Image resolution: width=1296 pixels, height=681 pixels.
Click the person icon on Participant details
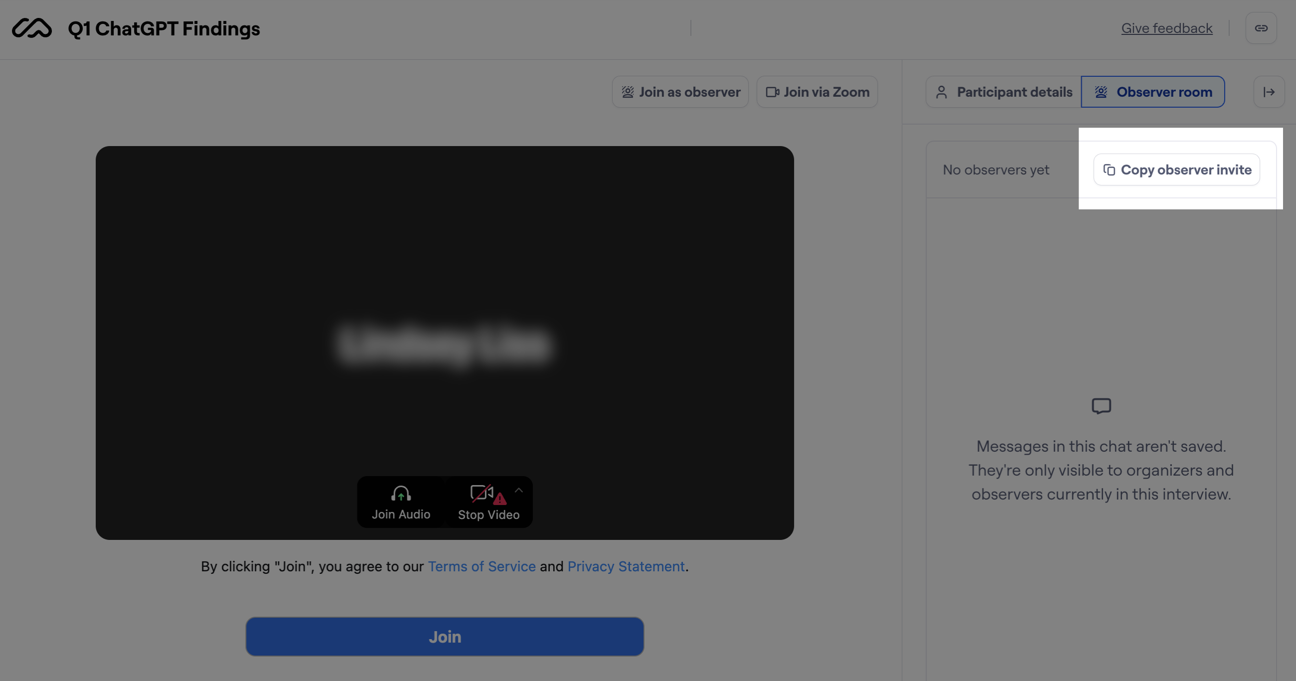point(941,92)
